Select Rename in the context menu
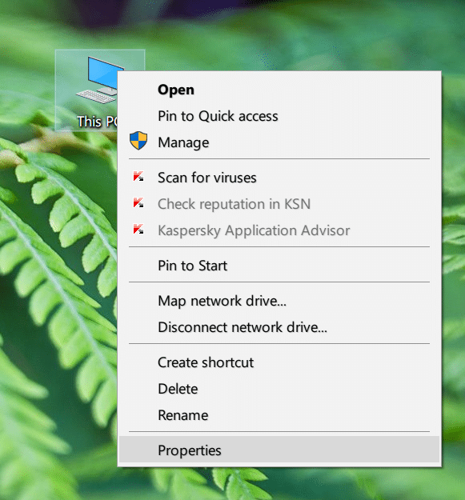The image size is (465, 500). tap(279, 415)
